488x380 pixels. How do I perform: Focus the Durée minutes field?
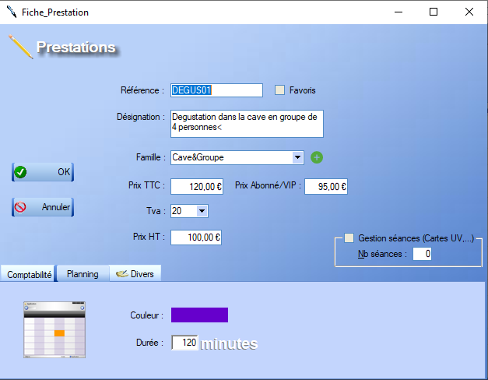(184, 343)
